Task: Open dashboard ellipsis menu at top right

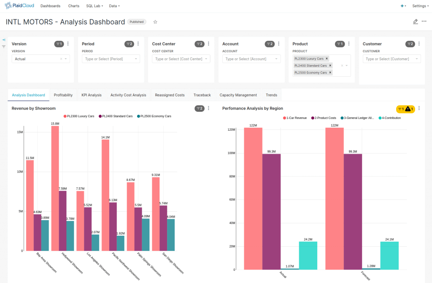Action: (x=424, y=21)
